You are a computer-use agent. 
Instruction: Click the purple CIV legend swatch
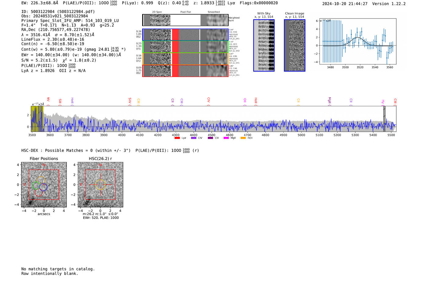pyautogui.click(x=194, y=138)
